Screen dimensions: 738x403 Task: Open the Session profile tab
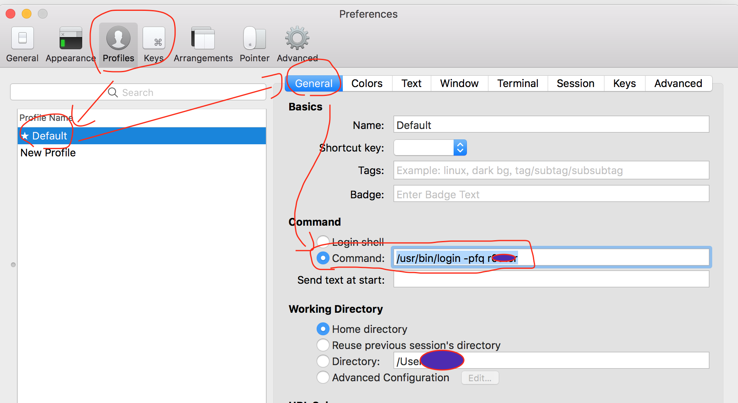pos(575,83)
